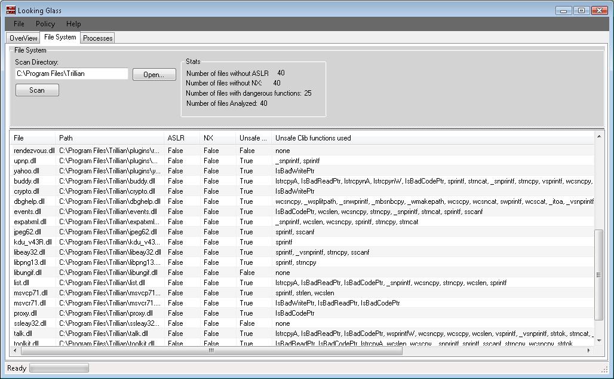Sort by the ASLR column header

(182, 138)
